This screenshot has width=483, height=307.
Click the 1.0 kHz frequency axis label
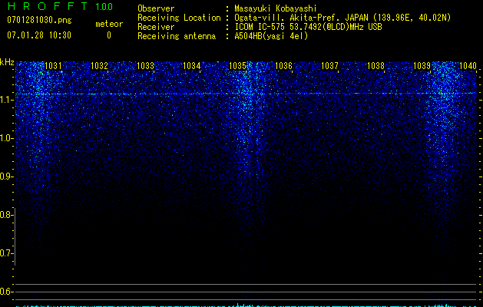pos(6,138)
